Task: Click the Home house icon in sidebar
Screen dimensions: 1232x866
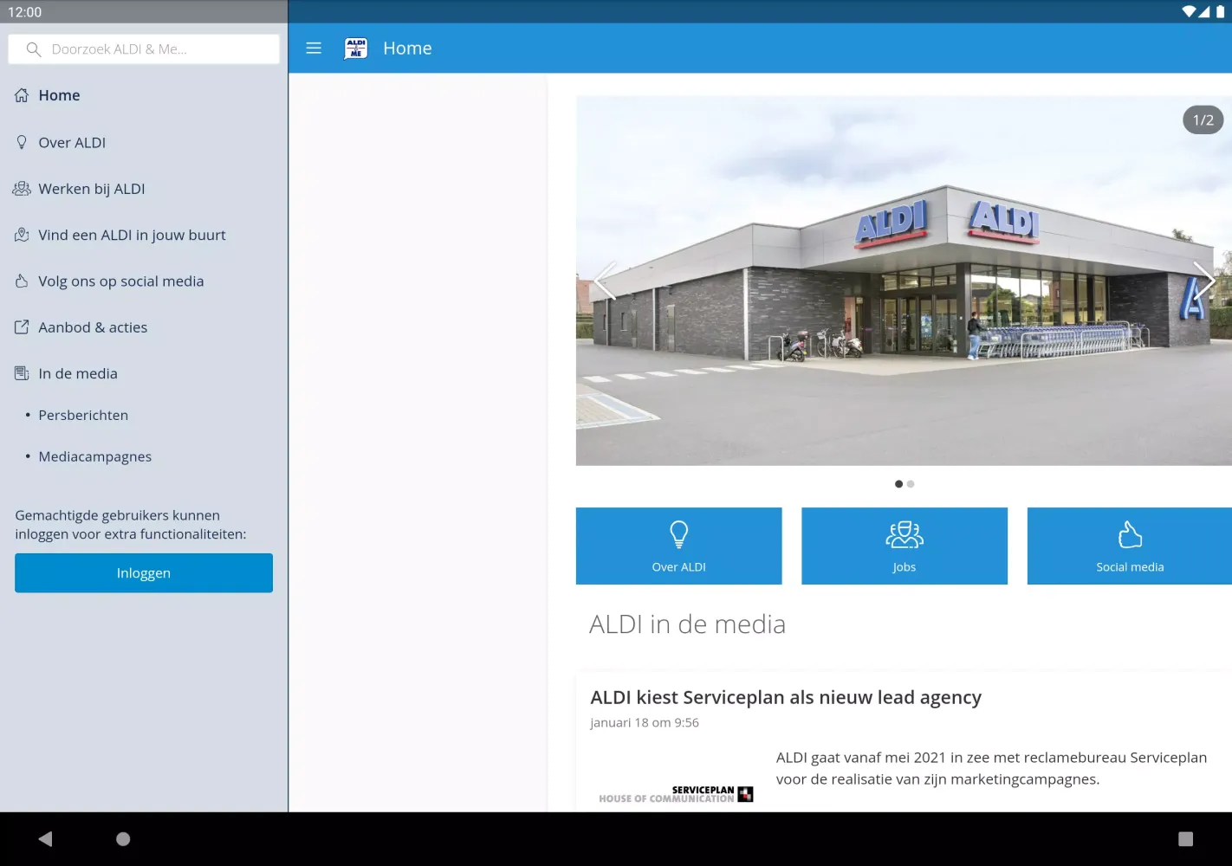Action: coord(22,95)
